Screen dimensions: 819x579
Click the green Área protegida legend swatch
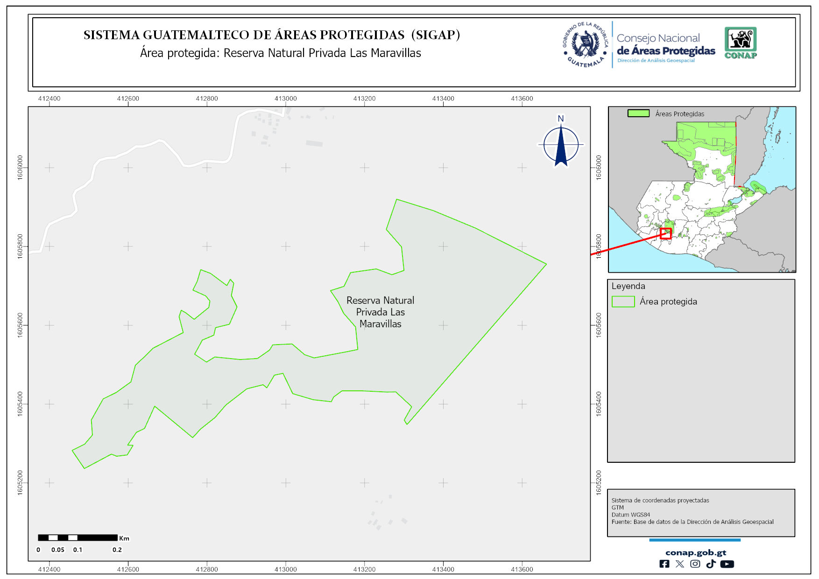[623, 302]
